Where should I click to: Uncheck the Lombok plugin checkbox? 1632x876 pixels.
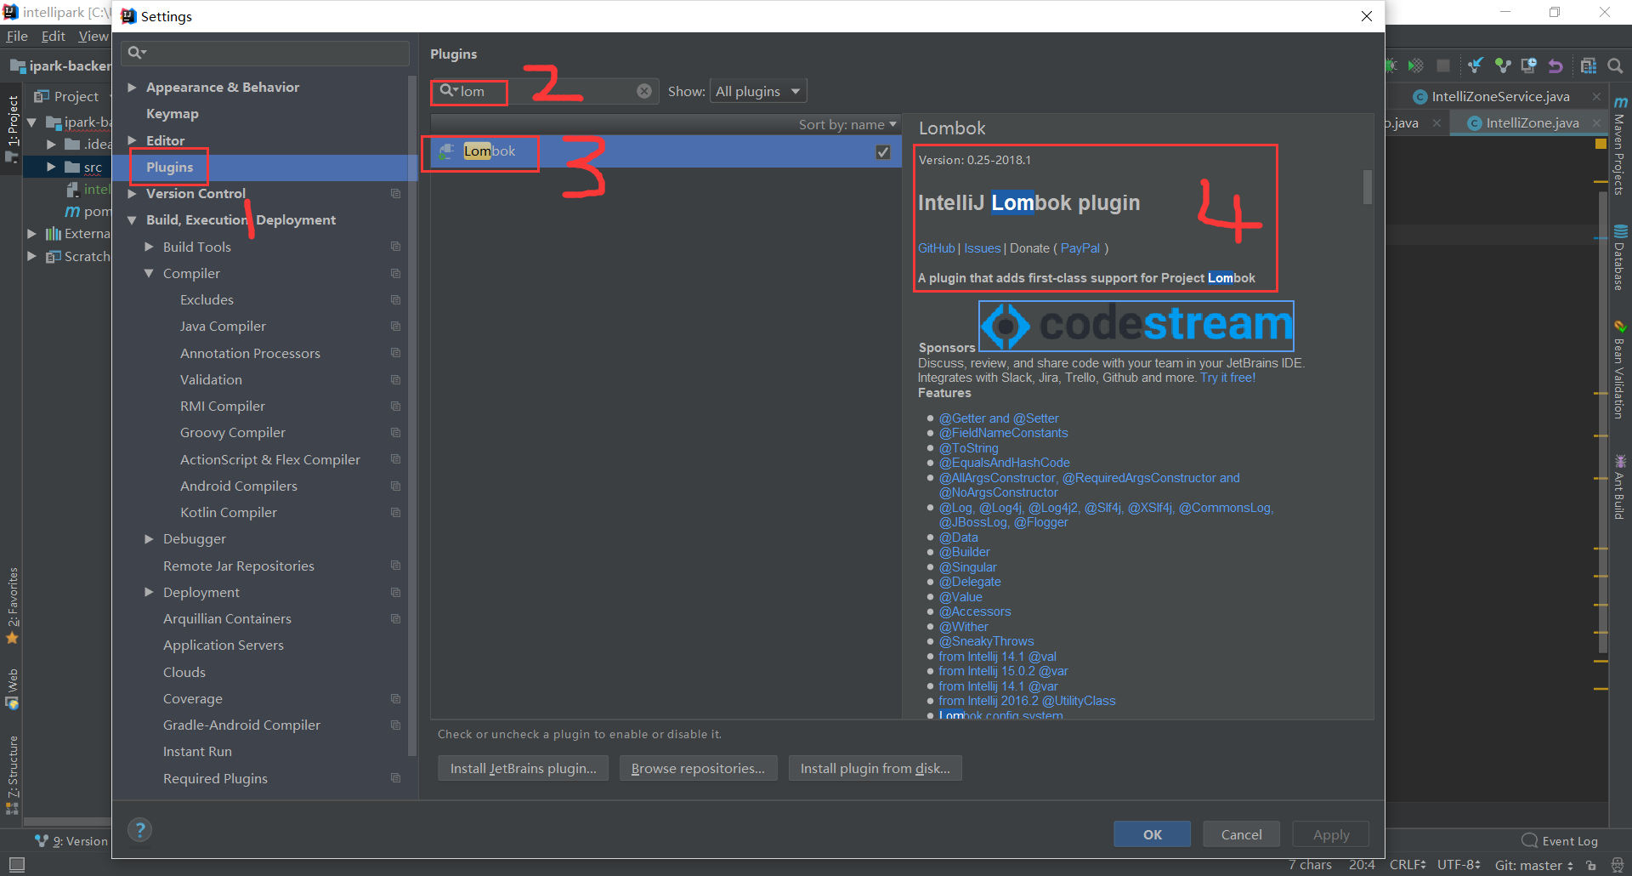pyautogui.click(x=883, y=151)
